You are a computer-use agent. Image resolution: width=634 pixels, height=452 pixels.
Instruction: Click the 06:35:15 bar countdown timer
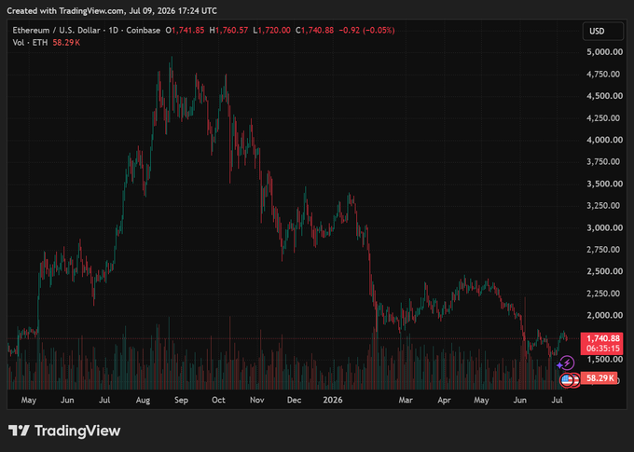pyautogui.click(x=603, y=349)
